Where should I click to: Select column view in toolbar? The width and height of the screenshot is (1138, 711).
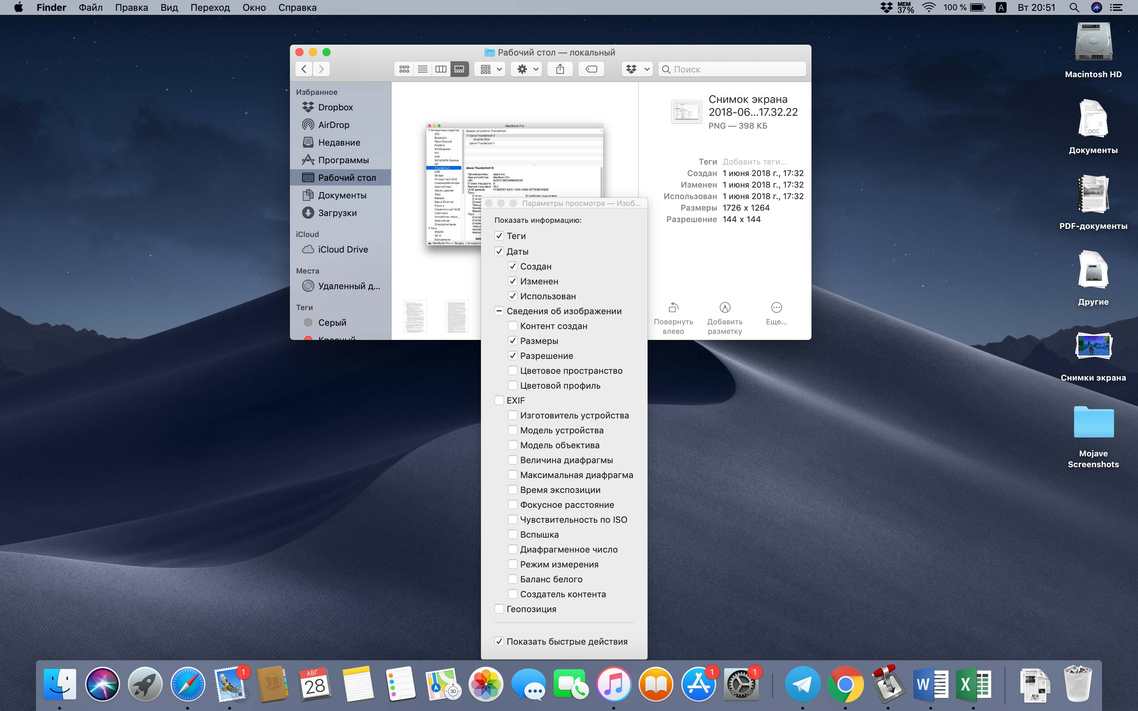click(441, 69)
